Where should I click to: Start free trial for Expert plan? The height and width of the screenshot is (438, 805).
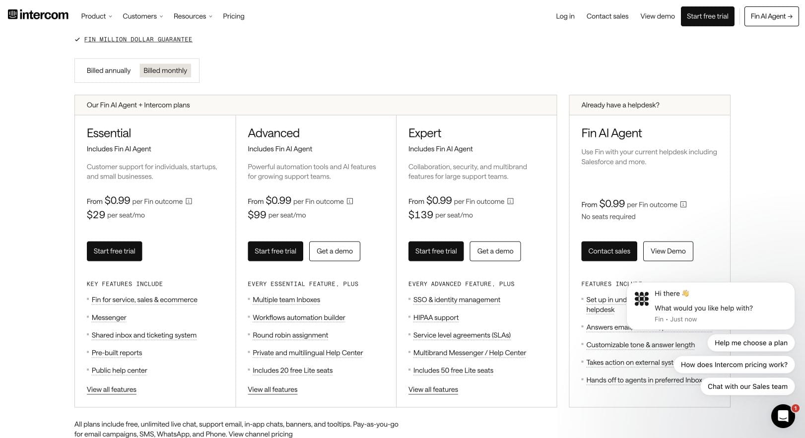pyautogui.click(x=436, y=251)
